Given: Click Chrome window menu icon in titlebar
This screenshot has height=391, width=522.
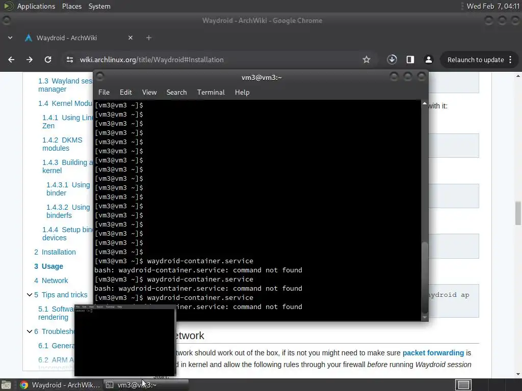Looking at the screenshot, I should pos(6,20).
